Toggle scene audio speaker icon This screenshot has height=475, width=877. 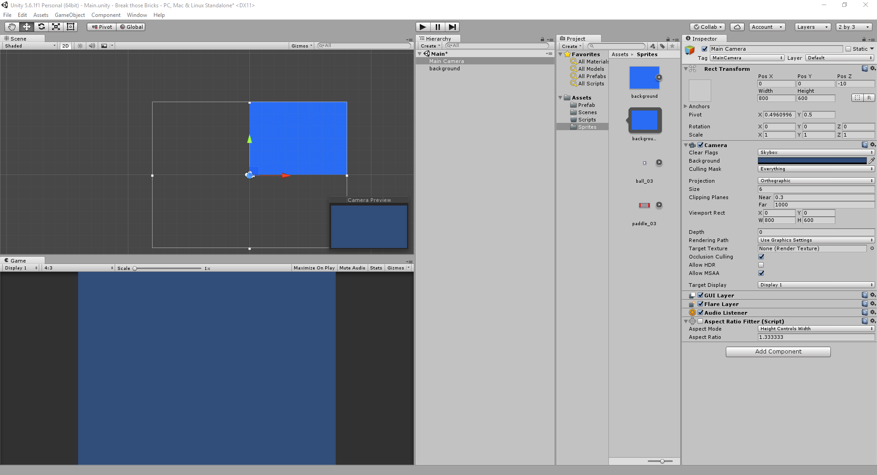(92, 46)
